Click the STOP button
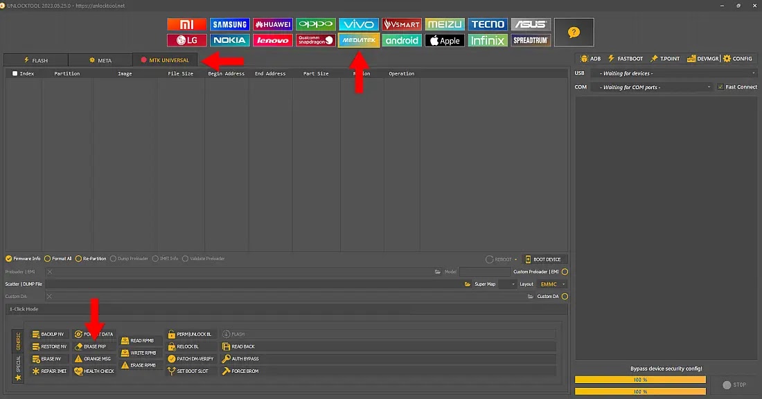The height and width of the screenshot is (399, 762). pos(734,385)
